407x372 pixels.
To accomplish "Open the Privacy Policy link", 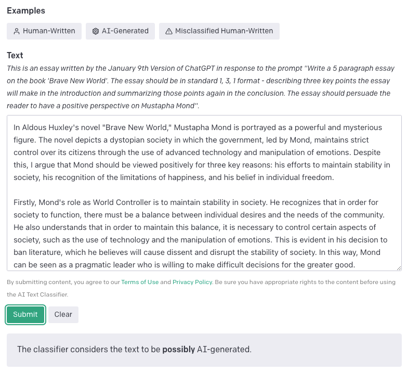I will [x=192, y=282].
